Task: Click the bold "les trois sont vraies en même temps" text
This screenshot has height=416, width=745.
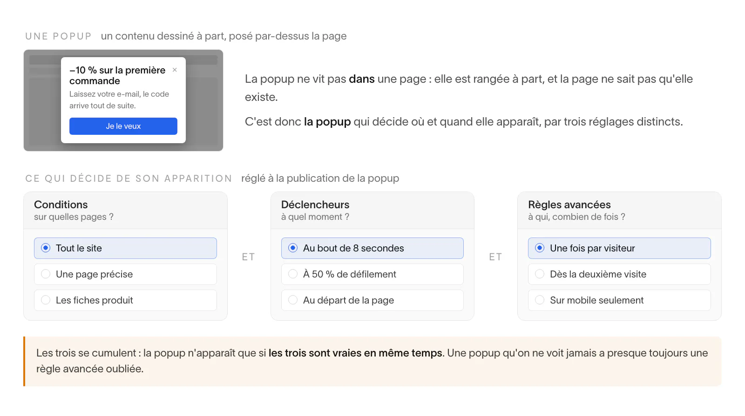Action: (x=355, y=353)
